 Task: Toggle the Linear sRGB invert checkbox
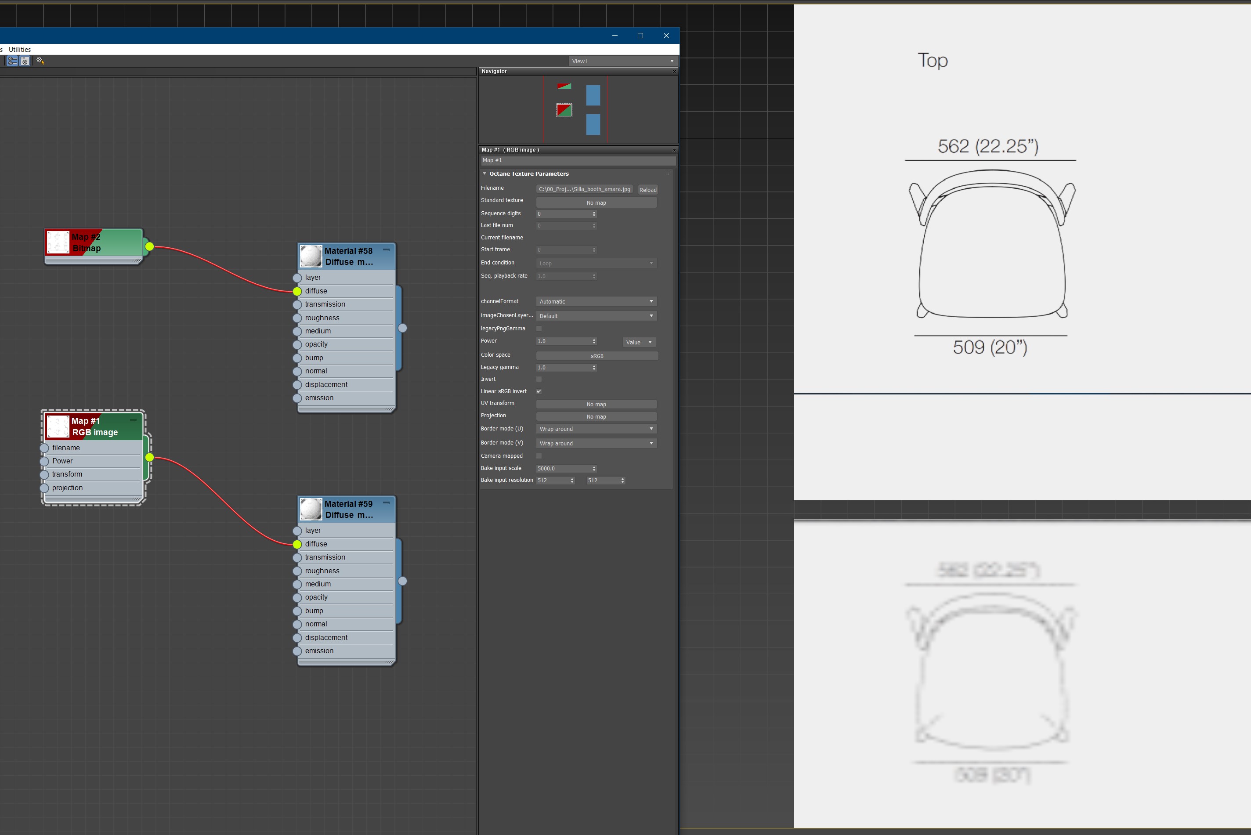[539, 391]
